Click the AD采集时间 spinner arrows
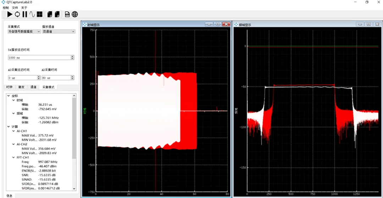This screenshot has height=198, width=383. coord(72,78)
